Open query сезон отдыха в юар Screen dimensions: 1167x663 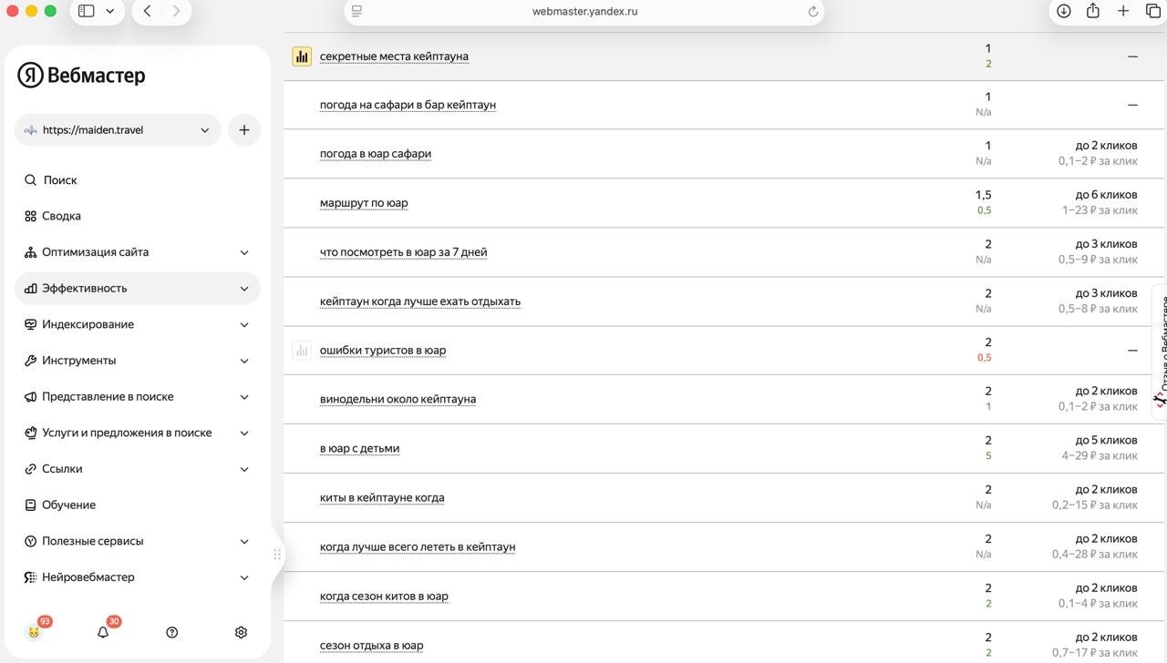point(371,646)
